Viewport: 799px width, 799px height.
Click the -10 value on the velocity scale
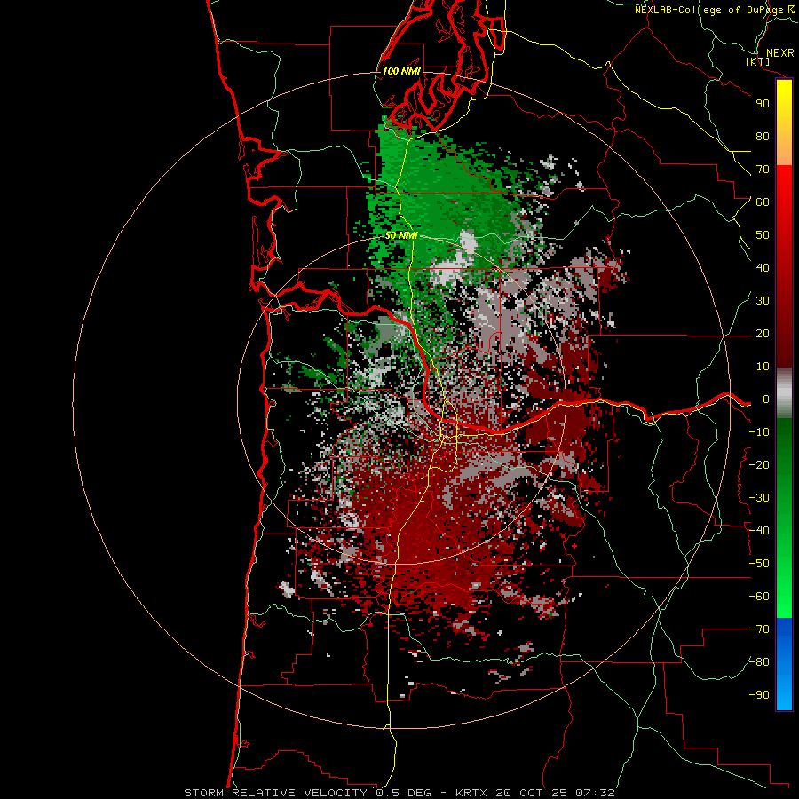pos(759,432)
